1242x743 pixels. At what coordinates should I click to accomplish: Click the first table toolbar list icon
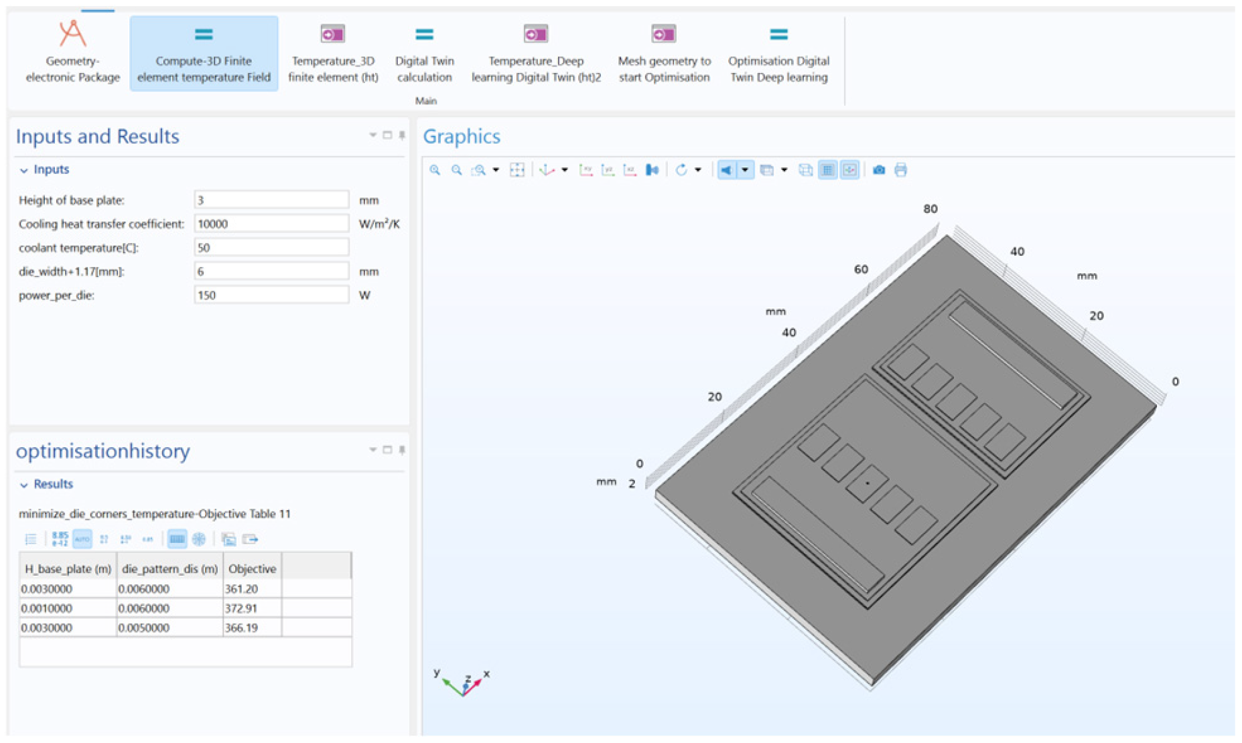pos(31,539)
